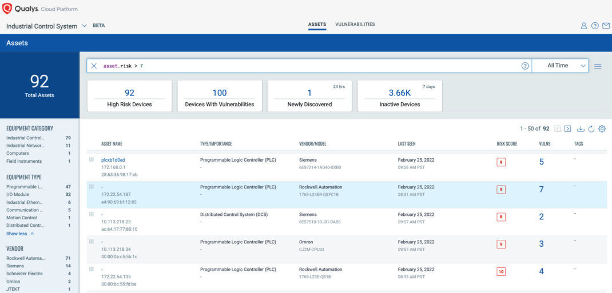The image size is (612, 293).
Task: Open the help icon in header
Action: pos(595,26)
